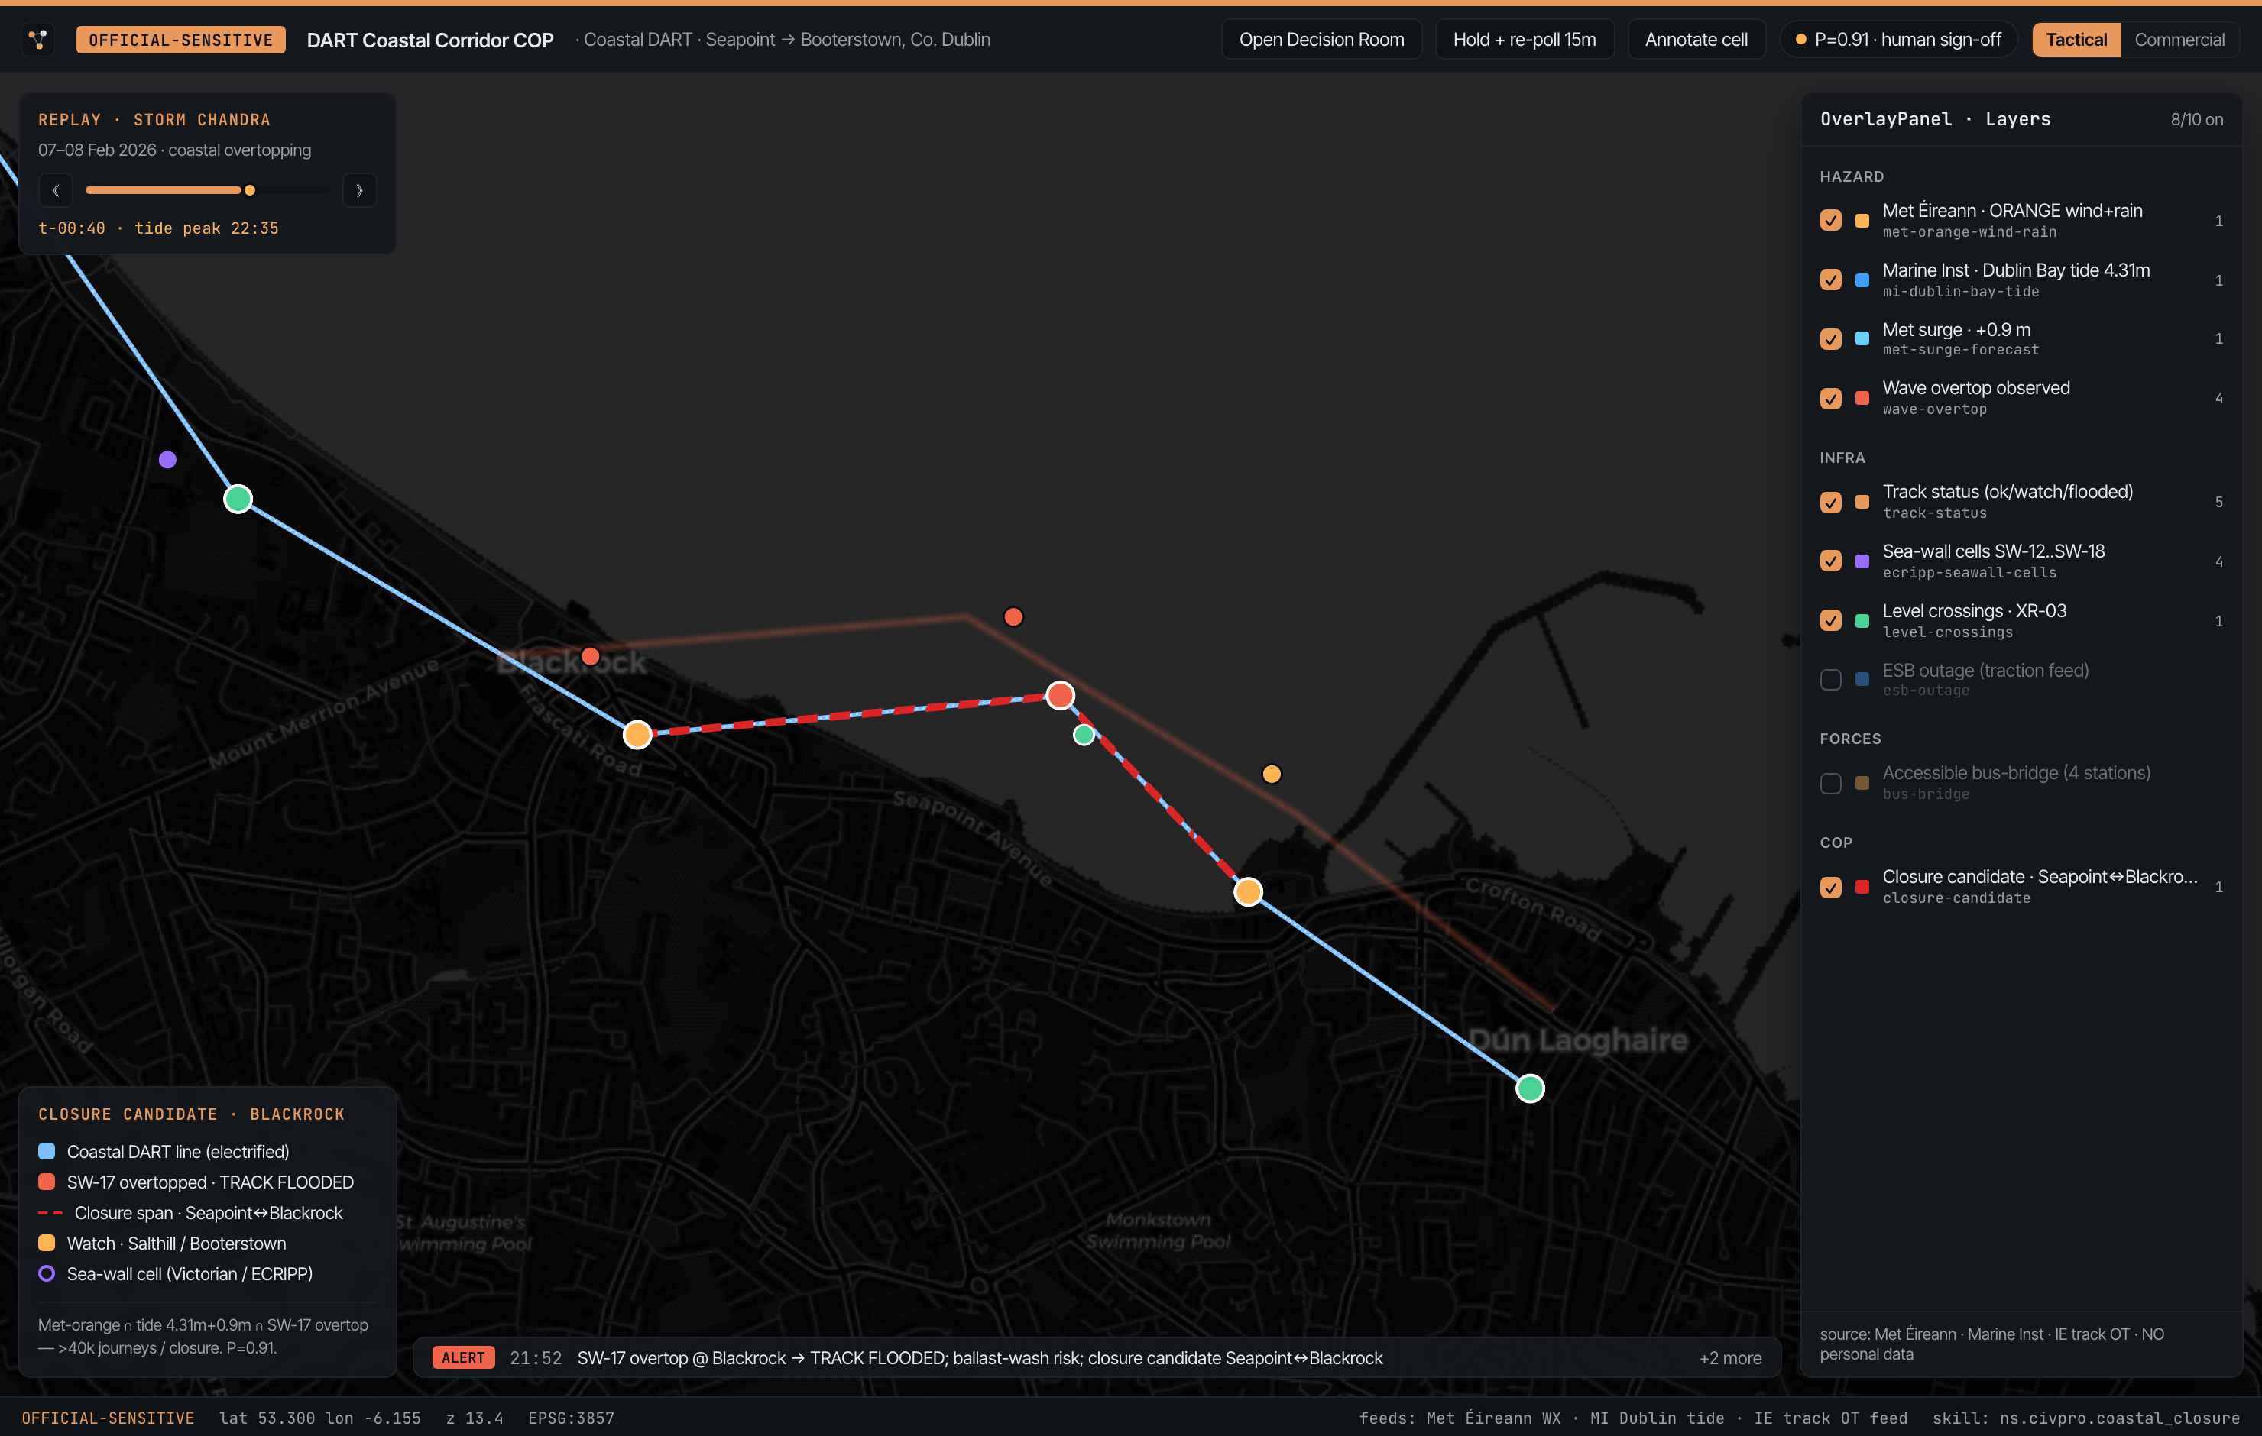Click red overtop marker offshore on faint line
The width and height of the screenshot is (2262, 1436).
point(1013,617)
